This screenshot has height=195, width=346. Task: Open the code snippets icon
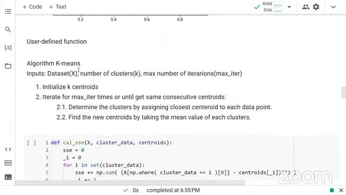[x=8, y=149]
